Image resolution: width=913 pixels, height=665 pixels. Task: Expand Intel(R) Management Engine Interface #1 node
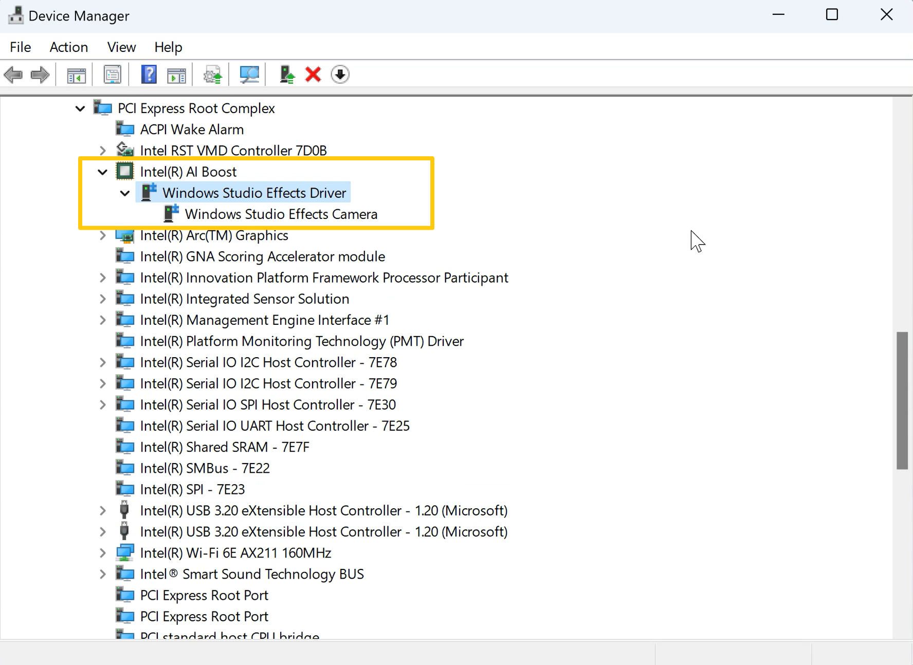pyautogui.click(x=103, y=320)
